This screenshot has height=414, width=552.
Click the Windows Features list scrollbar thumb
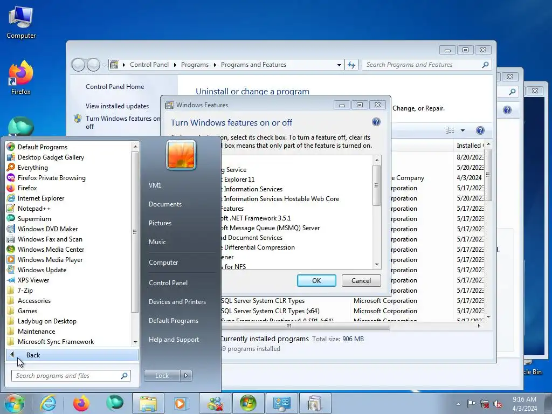coord(377,185)
